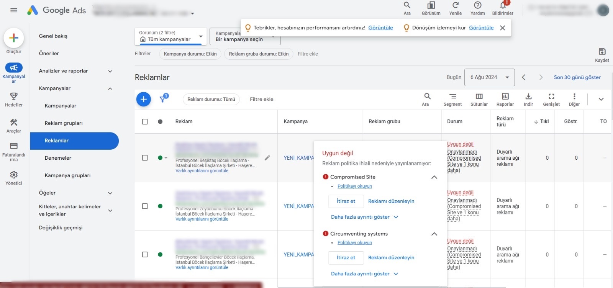Open Reklam grupları in the sidebar
Screen dimensions: 613x288
tap(64, 123)
